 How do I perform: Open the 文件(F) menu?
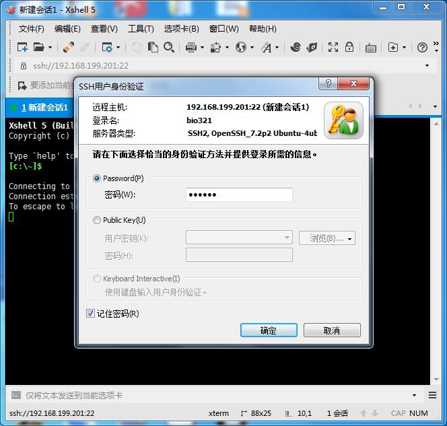point(31,28)
